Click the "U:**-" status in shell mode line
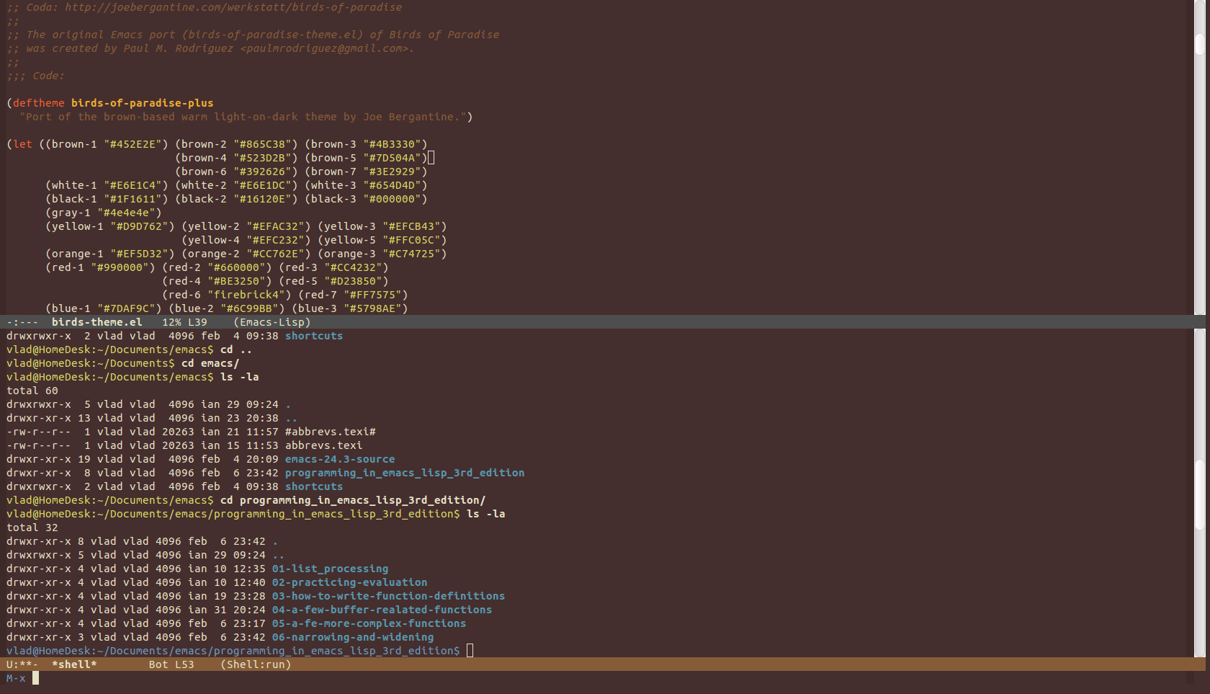 tap(22, 664)
